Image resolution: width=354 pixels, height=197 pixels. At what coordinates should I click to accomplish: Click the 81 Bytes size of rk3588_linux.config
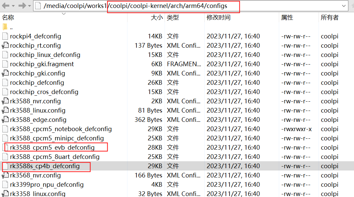[150, 110]
